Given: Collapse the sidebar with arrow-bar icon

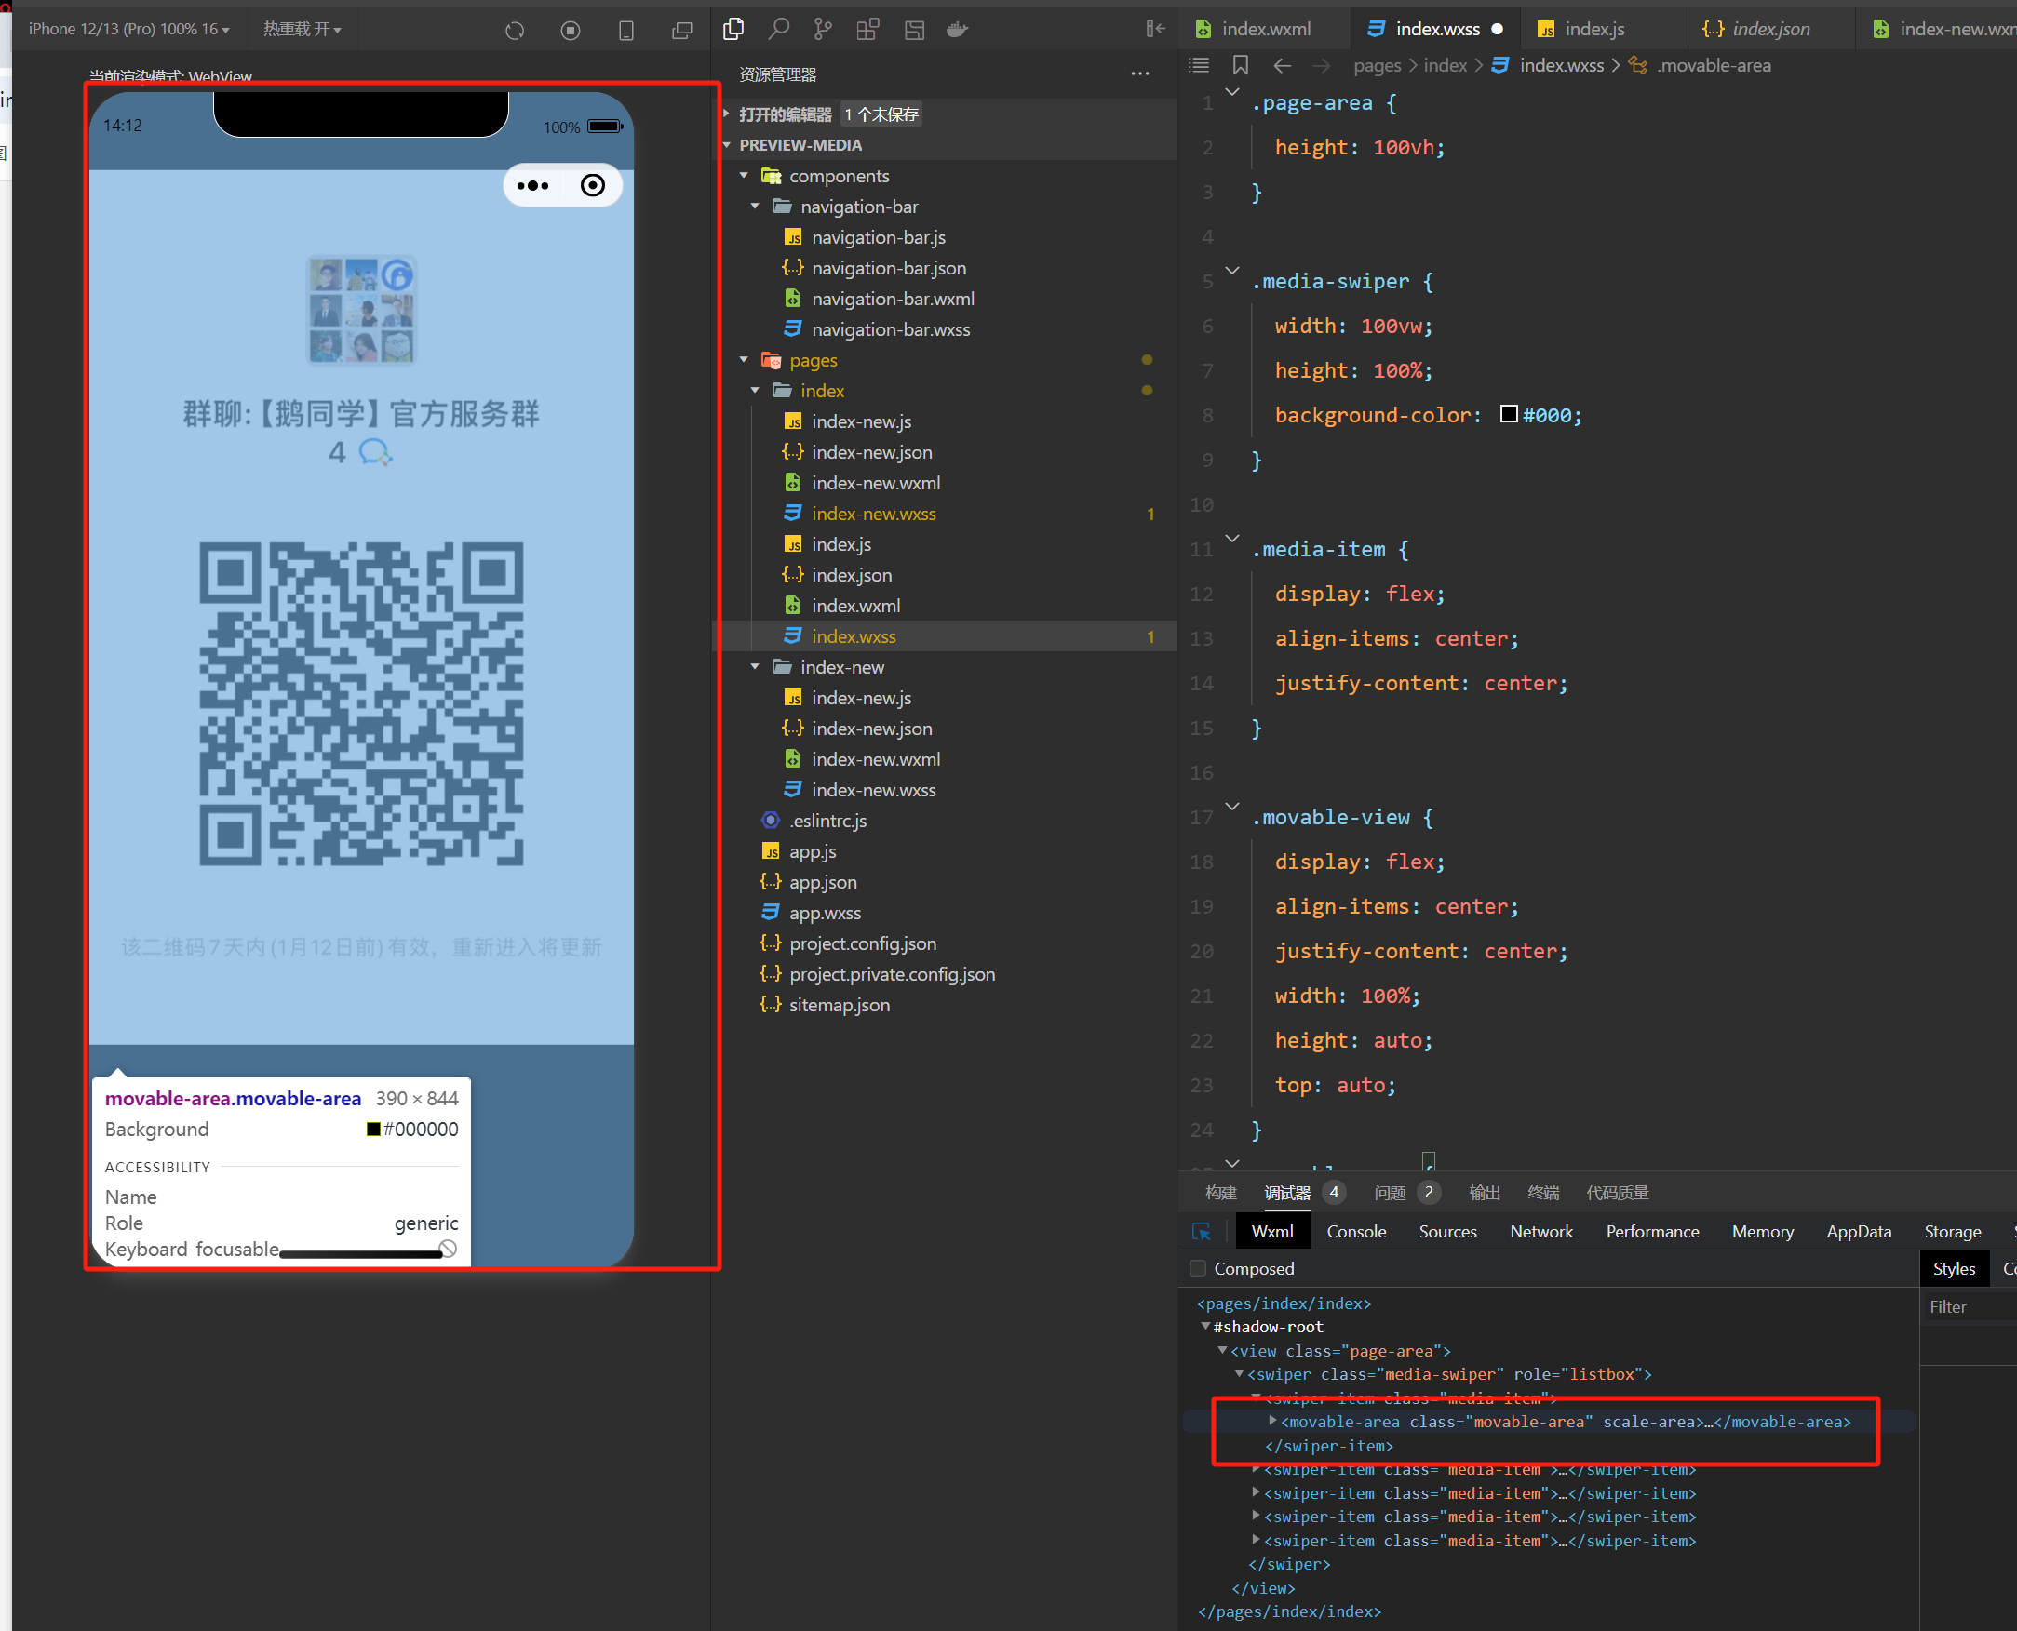Looking at the screenshot, I should coord(1155,29).
